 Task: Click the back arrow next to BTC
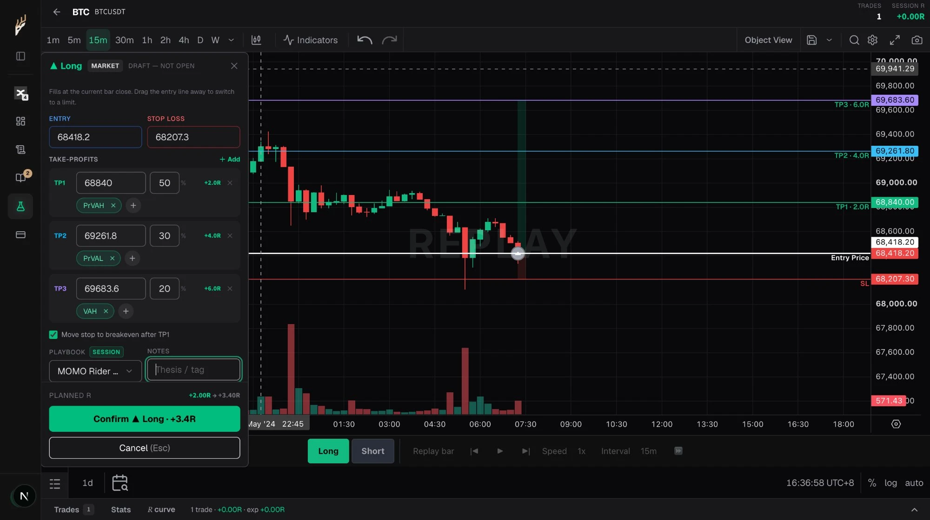tap(56, 12)
